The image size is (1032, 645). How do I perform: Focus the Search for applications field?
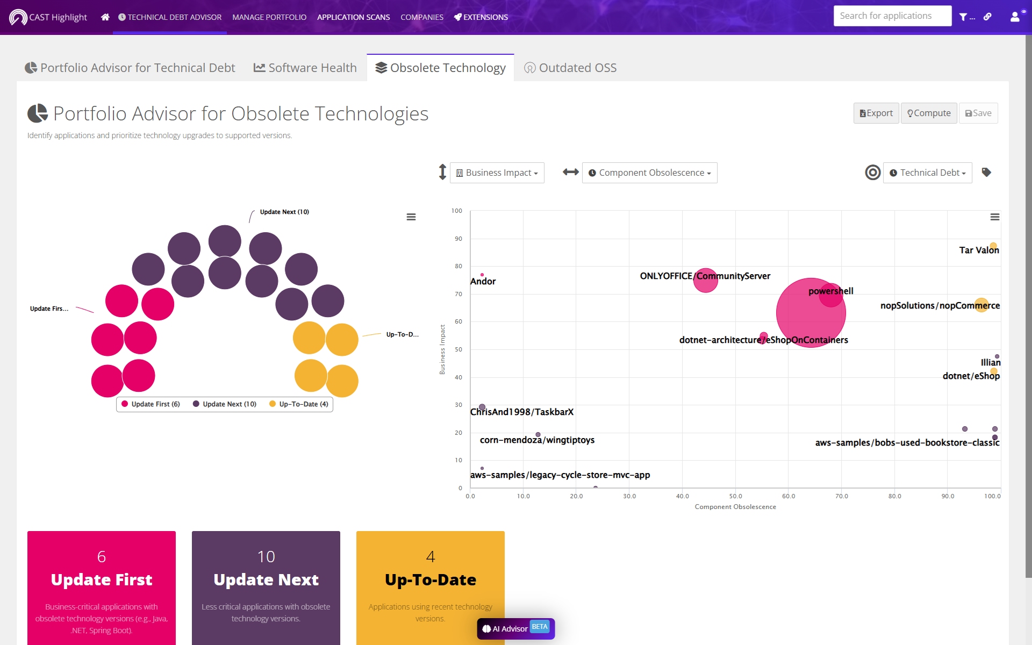892,16
